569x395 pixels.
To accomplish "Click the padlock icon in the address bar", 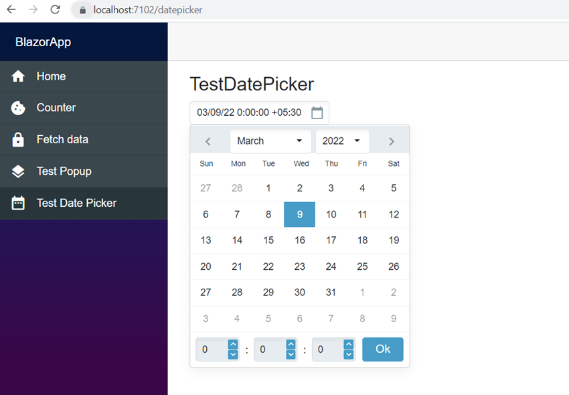I will click(81, 10).
